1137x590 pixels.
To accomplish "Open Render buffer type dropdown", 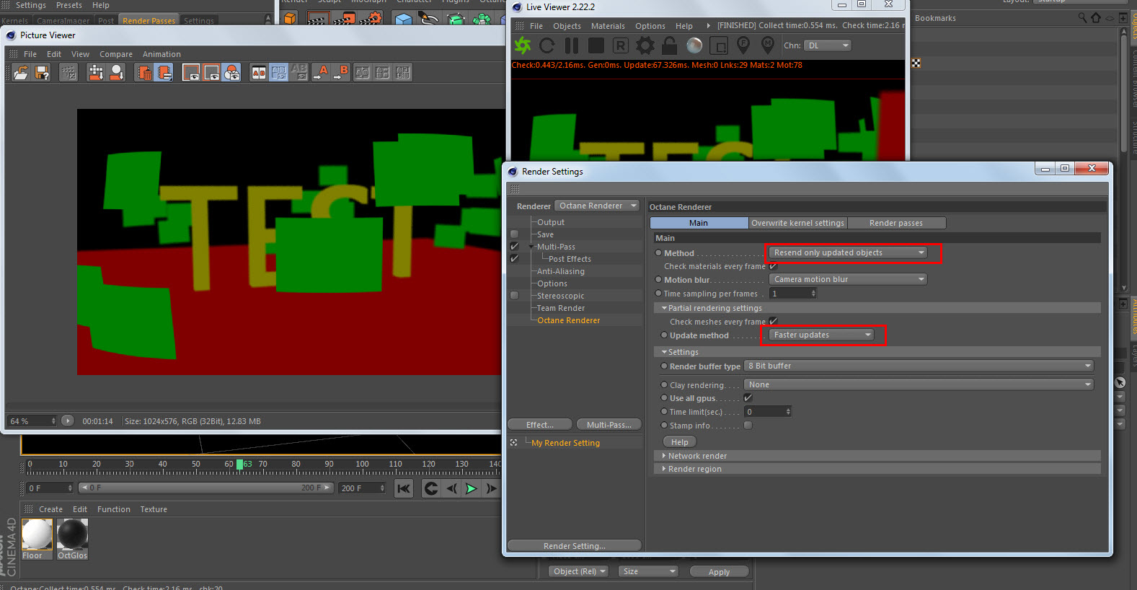I will click(919, 366).
